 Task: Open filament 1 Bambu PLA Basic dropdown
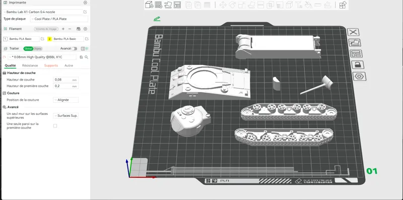click(x=24, y=39)
